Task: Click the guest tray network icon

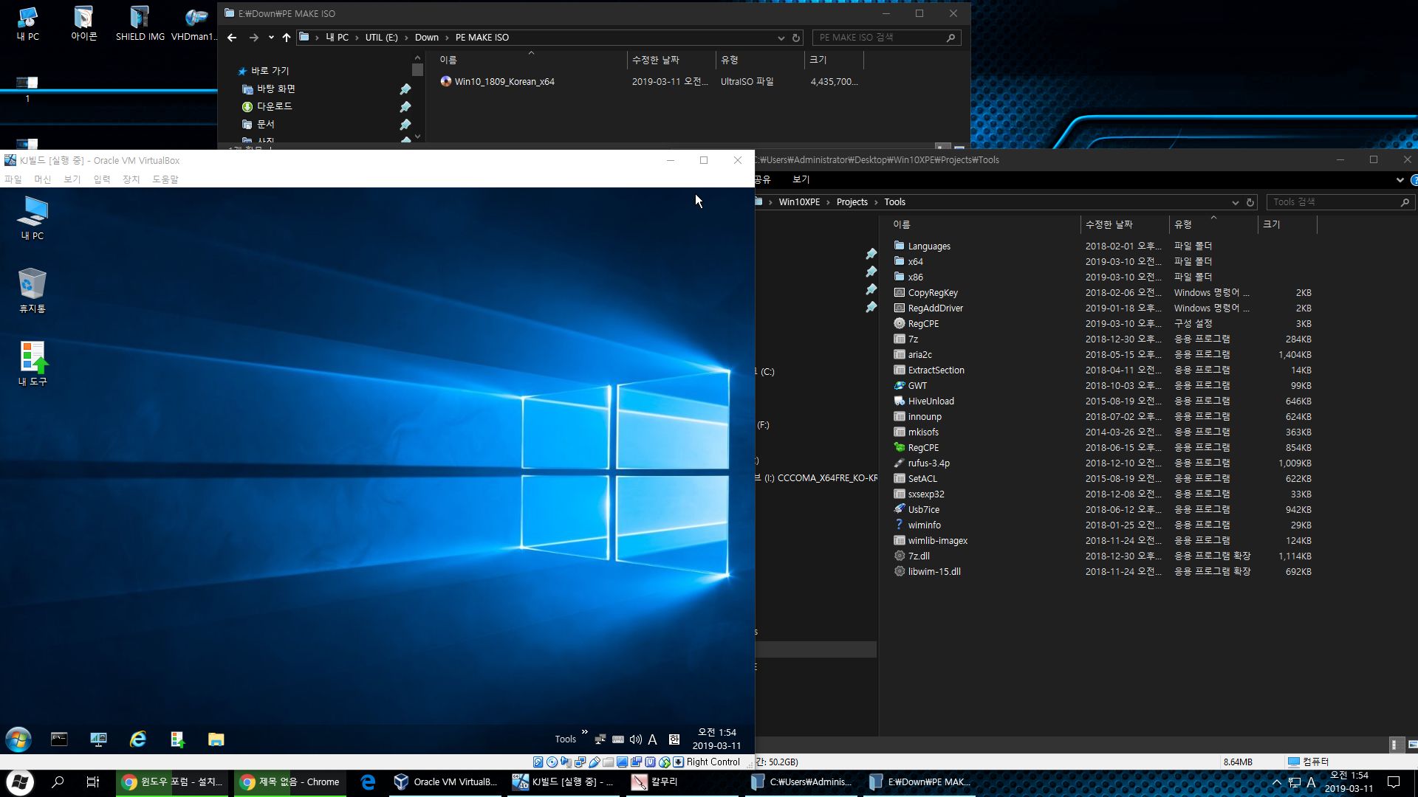Action: 600,739
